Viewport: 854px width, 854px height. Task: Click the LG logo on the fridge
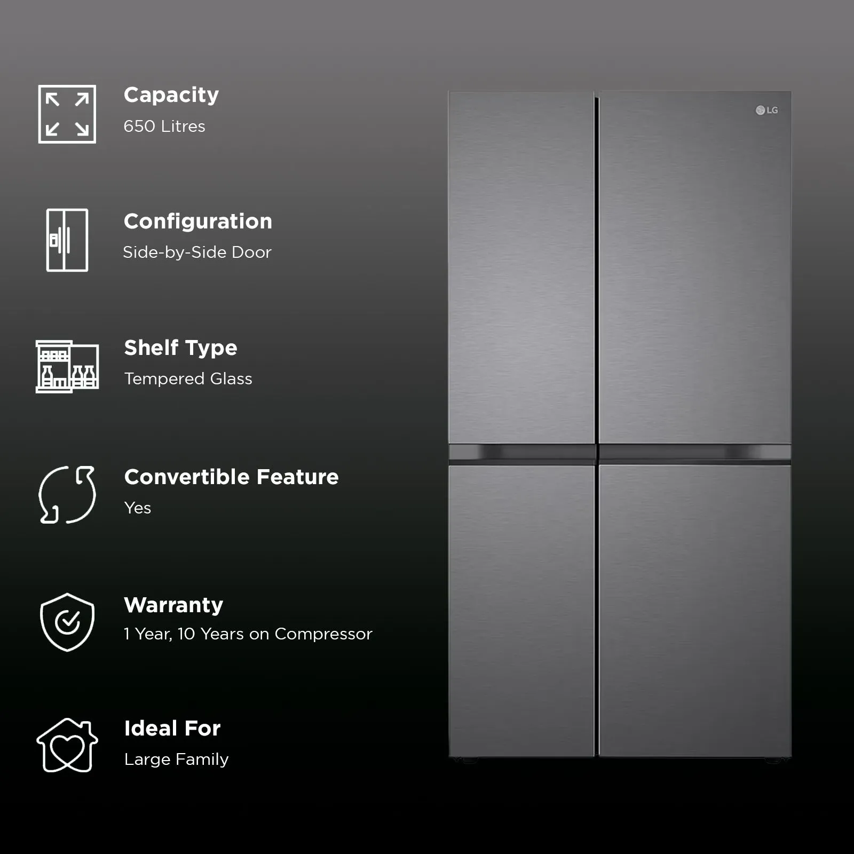(766, 110)
